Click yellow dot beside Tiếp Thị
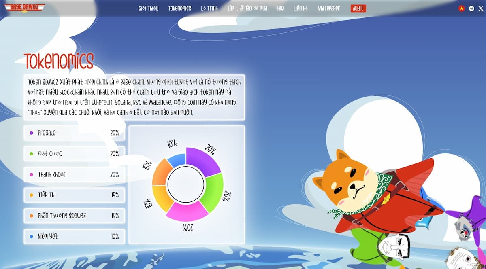This screenshot has height=269, width=486. (32, 195)
